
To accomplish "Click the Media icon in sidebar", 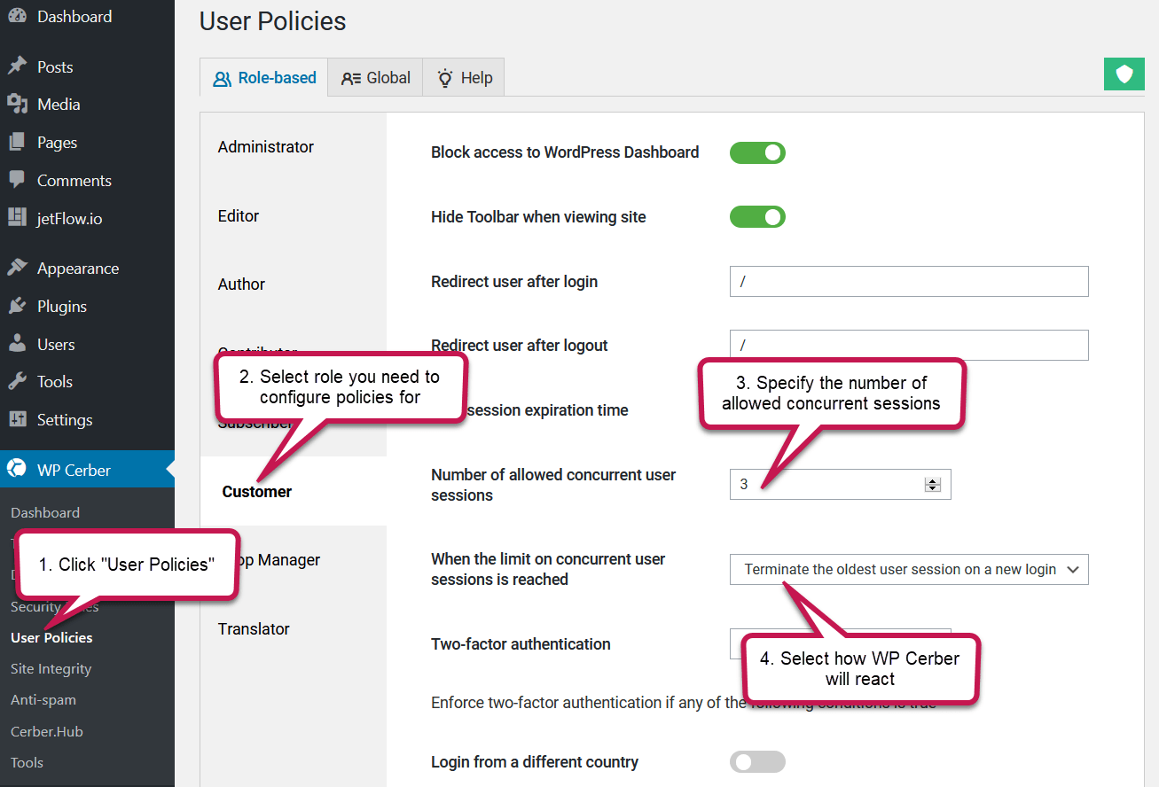I will click(x=17, y=105).
